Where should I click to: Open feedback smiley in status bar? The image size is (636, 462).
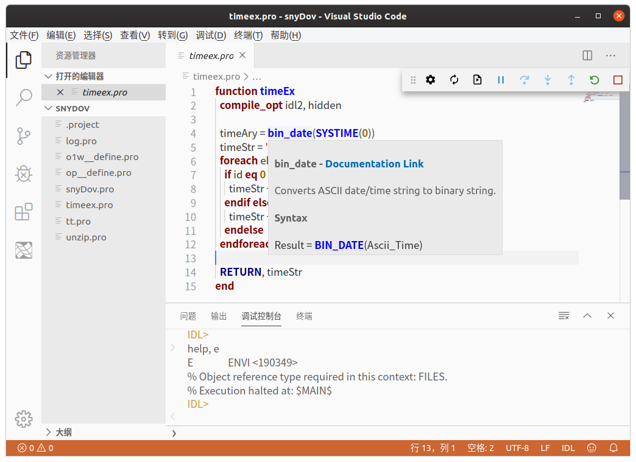[x=592, y=448]
